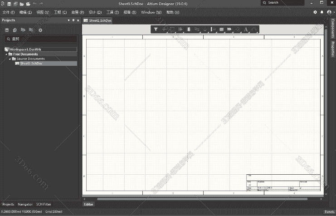Switch to the Navigator tab
336x216 pixels.
pyautogui.click(x=25, y=205)
